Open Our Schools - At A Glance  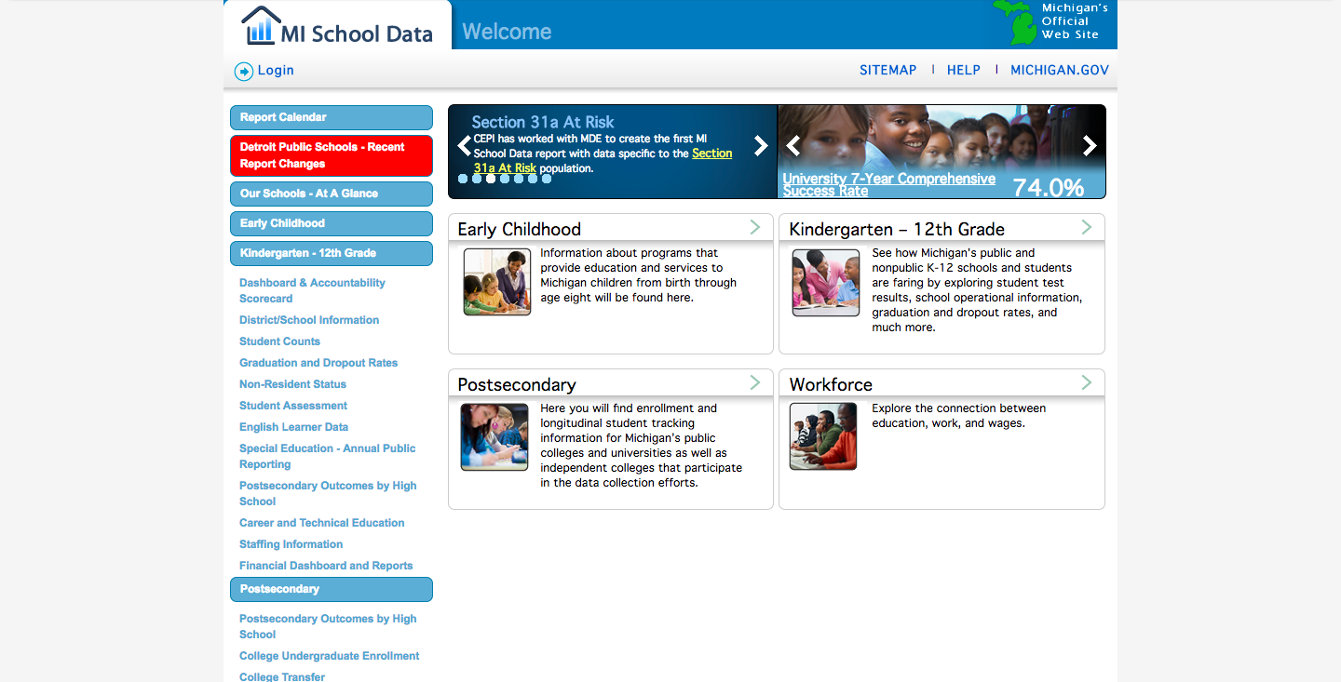pos(332,194)
